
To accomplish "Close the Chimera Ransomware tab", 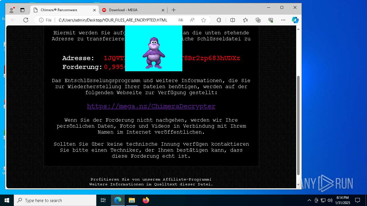I will 94,10.
